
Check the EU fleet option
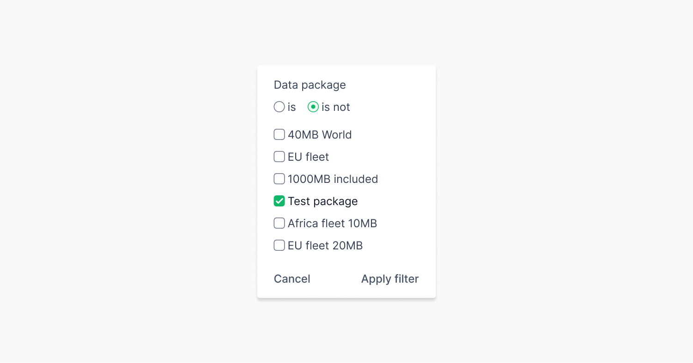279,157
